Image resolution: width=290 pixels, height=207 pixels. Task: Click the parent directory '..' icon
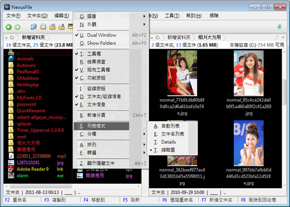tap(11, 52)
